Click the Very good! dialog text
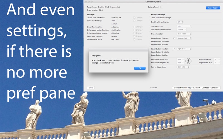Image resolution: width=223 pixels, height=139 pixels. [x=96, y=56]
